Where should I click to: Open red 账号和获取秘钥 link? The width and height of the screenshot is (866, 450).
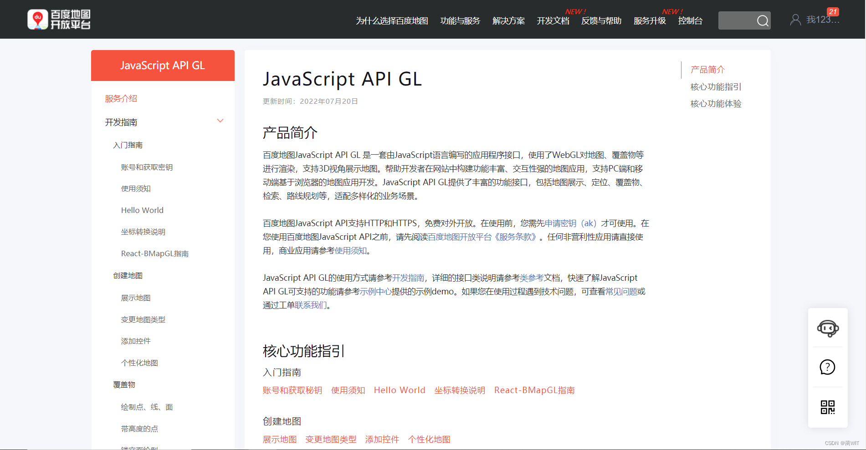292,390
